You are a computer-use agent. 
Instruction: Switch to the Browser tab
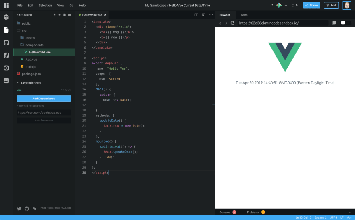tap(225, 15)
